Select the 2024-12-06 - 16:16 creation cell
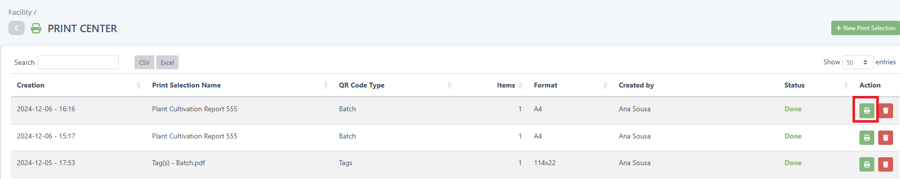Screen dimensions: 900x179 (x=46, y=109)
